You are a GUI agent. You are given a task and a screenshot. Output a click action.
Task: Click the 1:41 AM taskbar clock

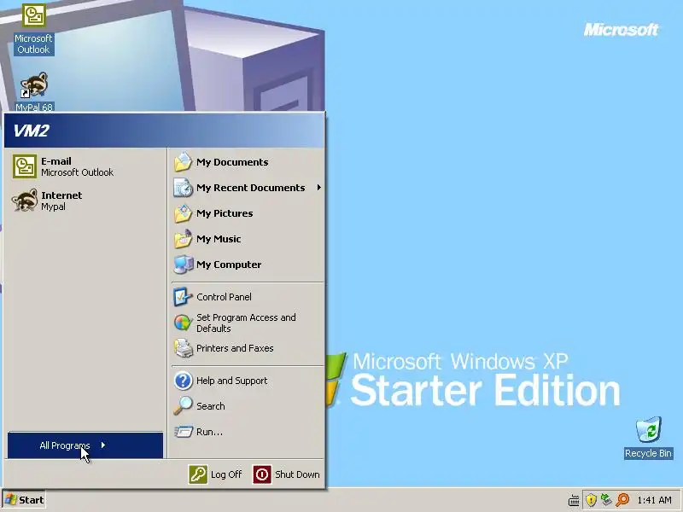coord(654,500)
